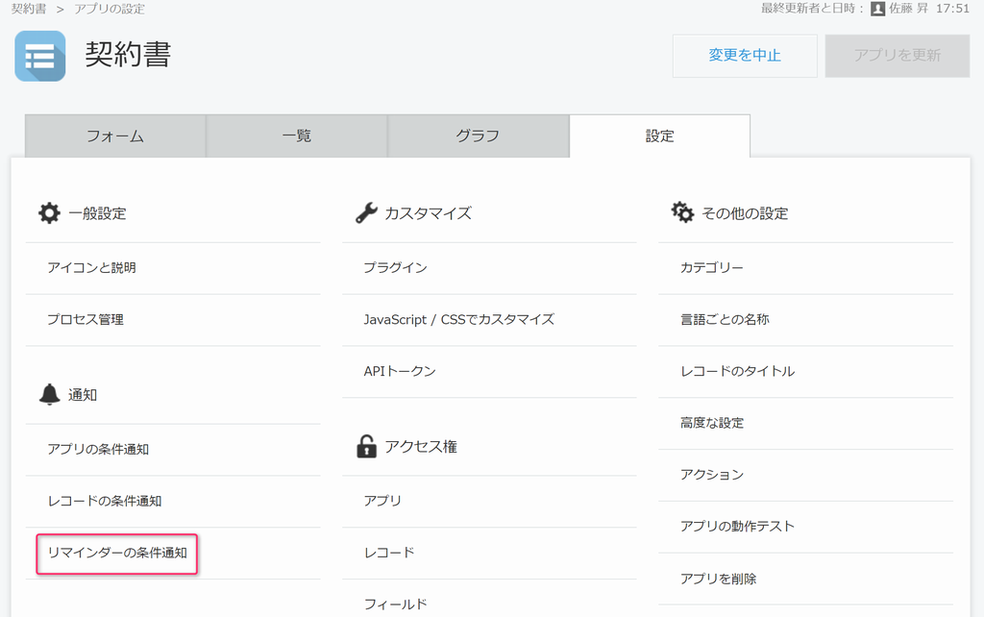The image size is (984, 617).
Task: Click the 一般設定 section heading
Action: [97, 213]
